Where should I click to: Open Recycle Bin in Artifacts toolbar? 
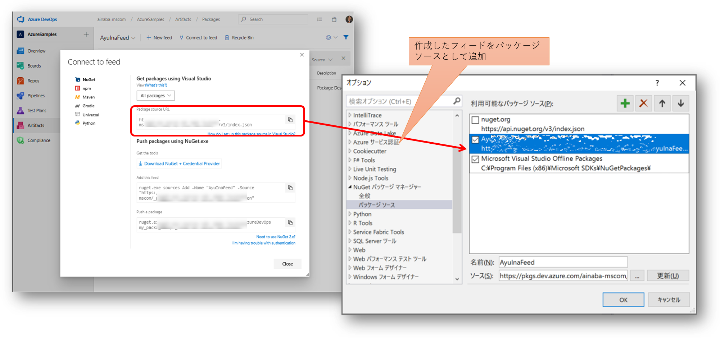point(239,38)
